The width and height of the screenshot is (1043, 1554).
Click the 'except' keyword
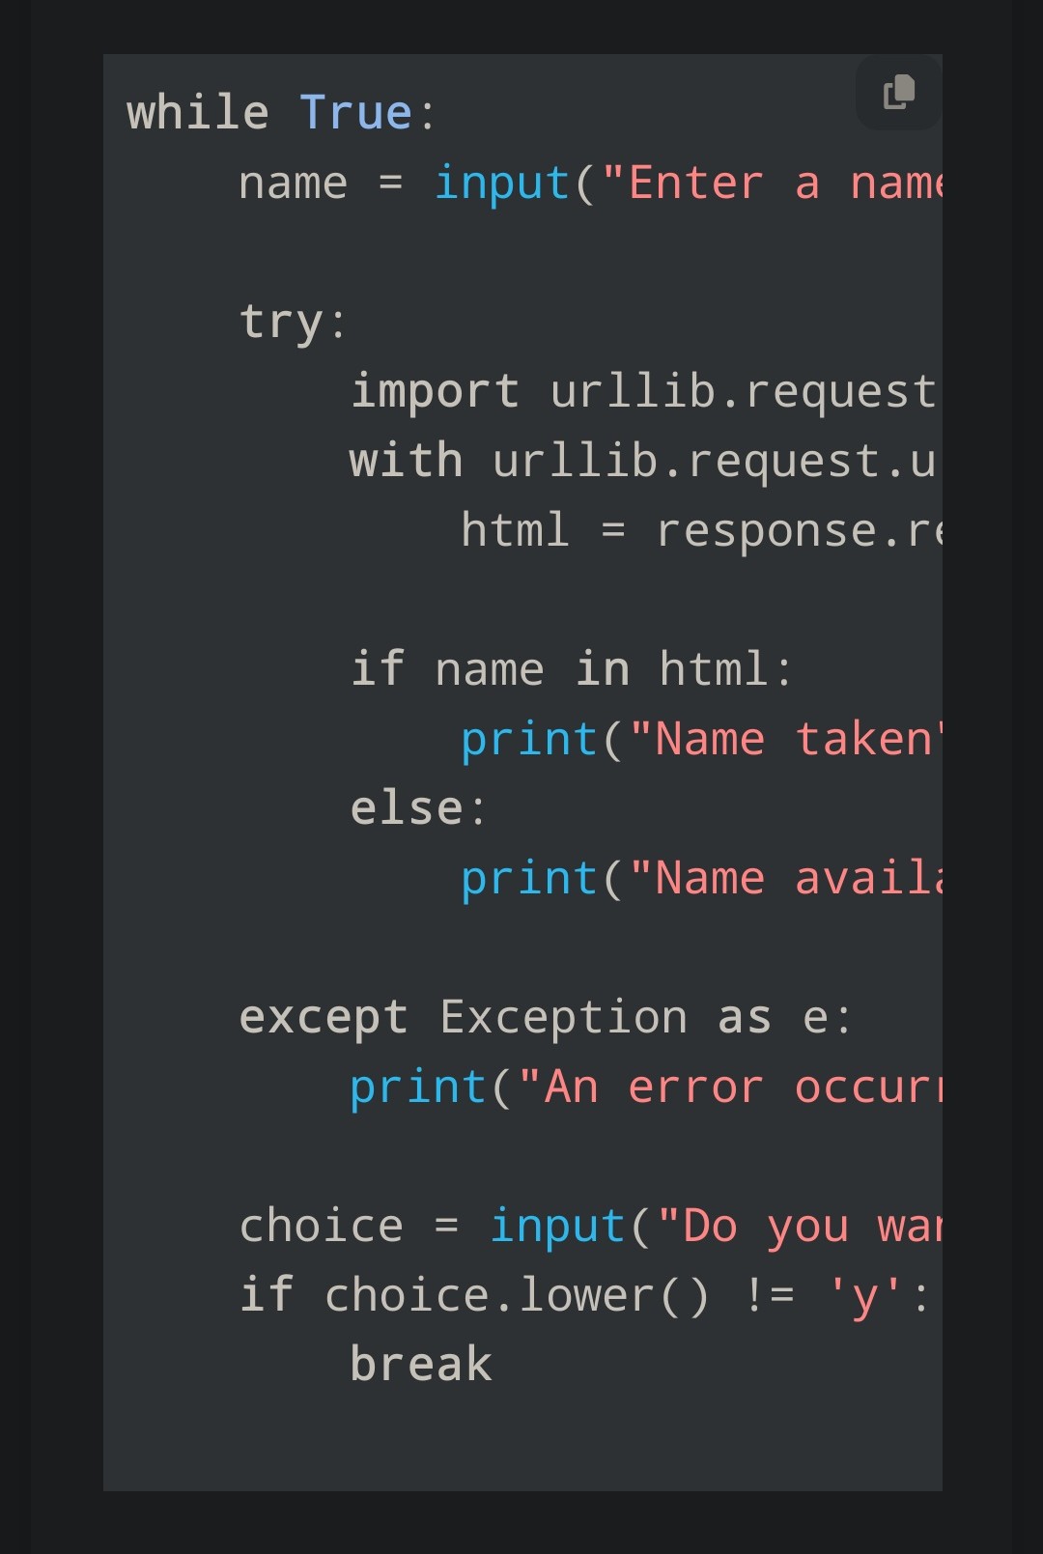tap(324, 1018)
